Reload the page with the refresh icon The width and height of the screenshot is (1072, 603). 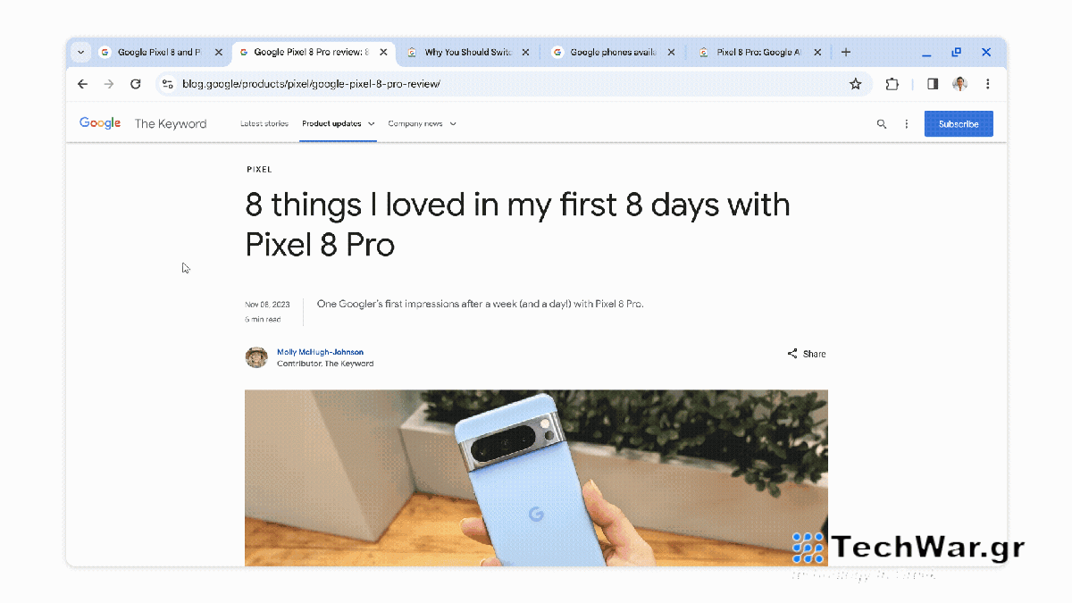click(x=136, y=84)
